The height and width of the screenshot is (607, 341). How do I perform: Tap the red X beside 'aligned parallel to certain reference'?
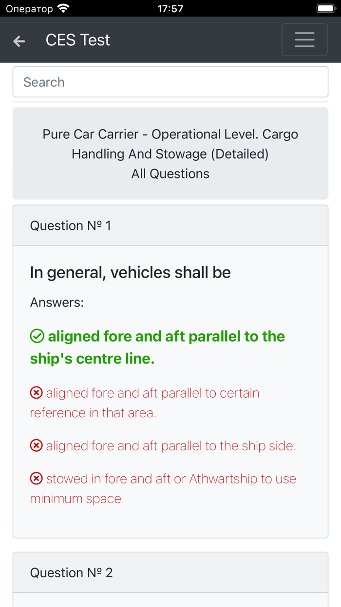36,392
